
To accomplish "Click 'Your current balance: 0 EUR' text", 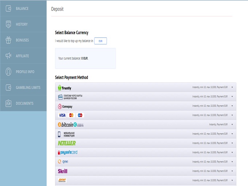I will tap(73, 58).
